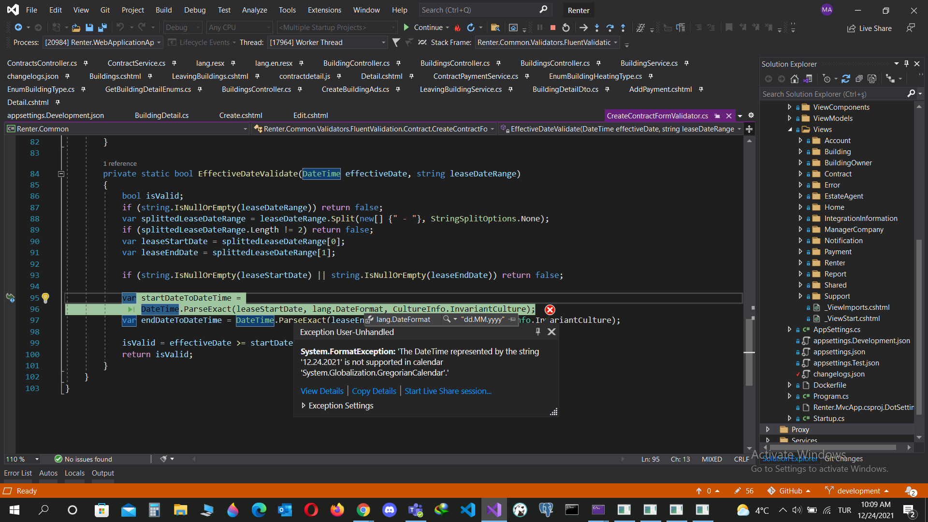Open the Debug menu
The image size is (928, 522).
point(194,10)
